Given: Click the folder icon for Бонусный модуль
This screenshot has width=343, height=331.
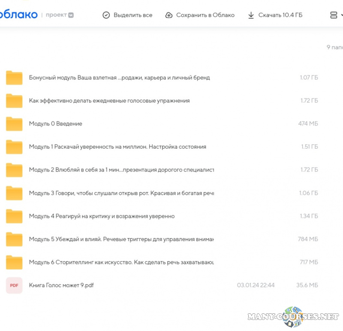Looking at the screenshot, I should click(x=14, y=78).
